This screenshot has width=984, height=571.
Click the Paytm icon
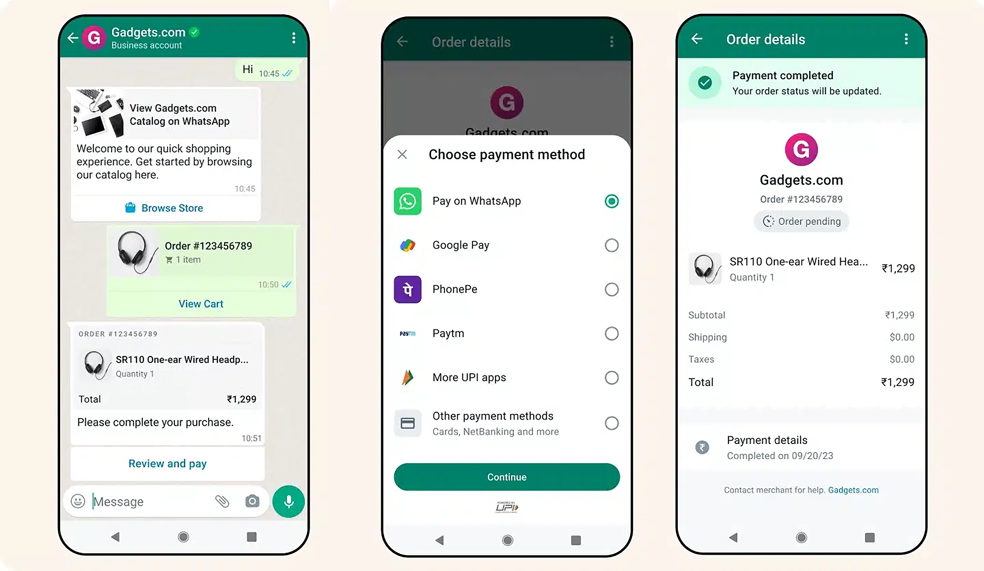tap(408, 333)
